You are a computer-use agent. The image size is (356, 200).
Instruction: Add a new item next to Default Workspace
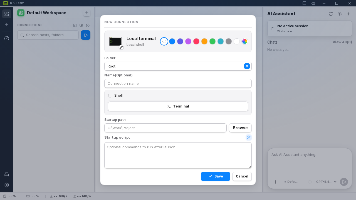point(87,13)
